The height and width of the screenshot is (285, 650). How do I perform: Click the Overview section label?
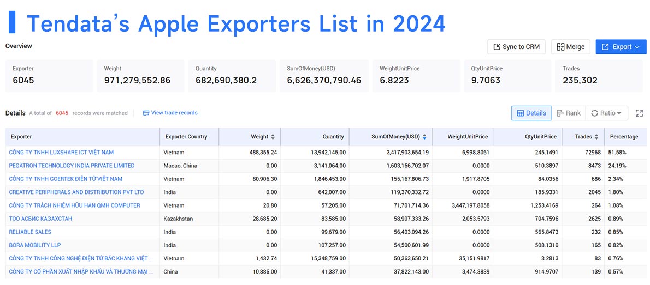click(19, 46)
